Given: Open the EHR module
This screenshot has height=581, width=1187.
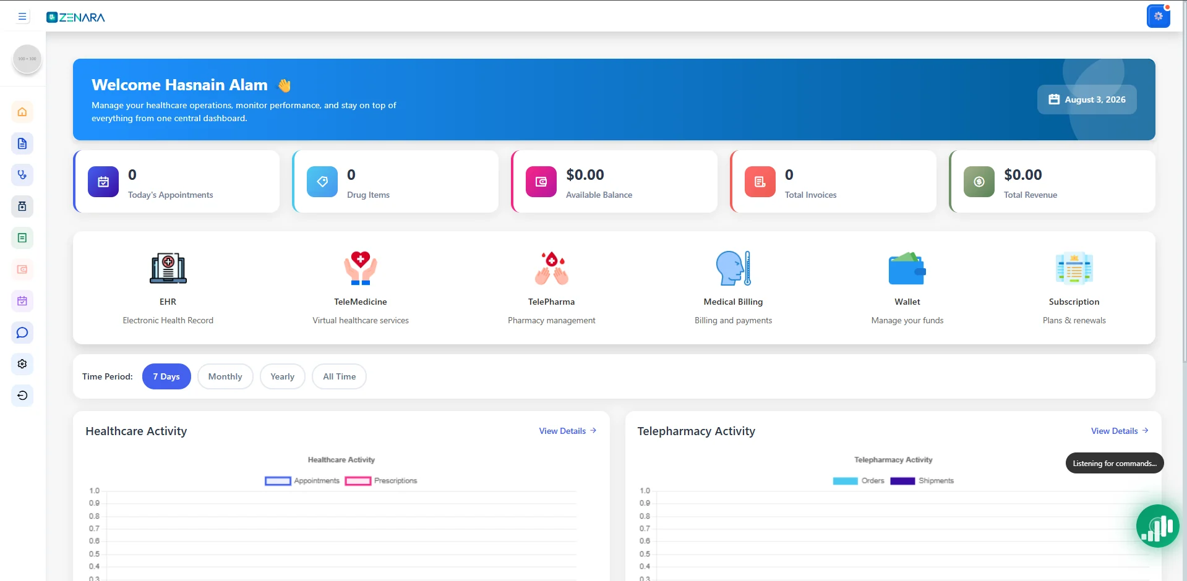Looking at the screenshot, I should point(168,287).
